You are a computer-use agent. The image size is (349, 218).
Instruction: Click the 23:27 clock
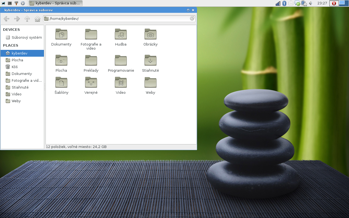pos(322,3)
